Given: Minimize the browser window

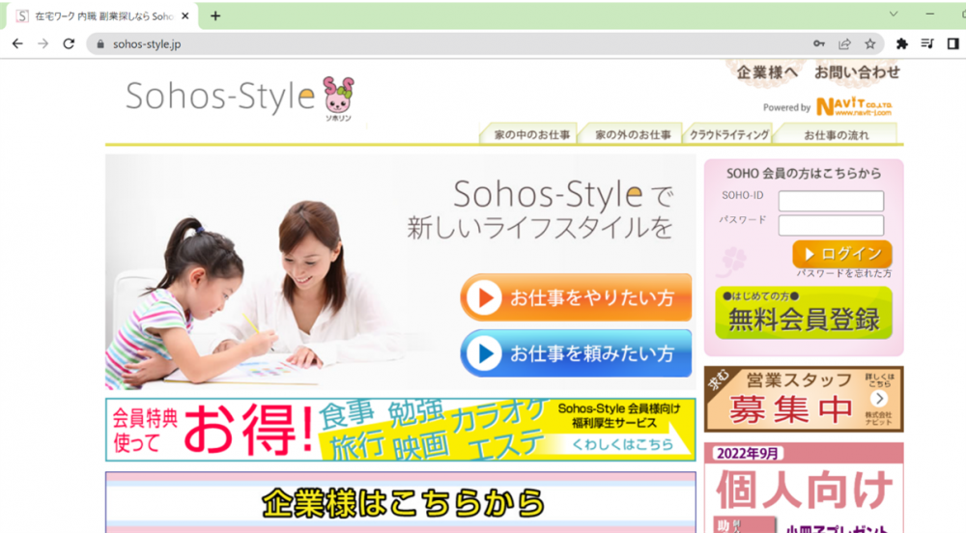Looking at the screenshot, I should [929, 14].
